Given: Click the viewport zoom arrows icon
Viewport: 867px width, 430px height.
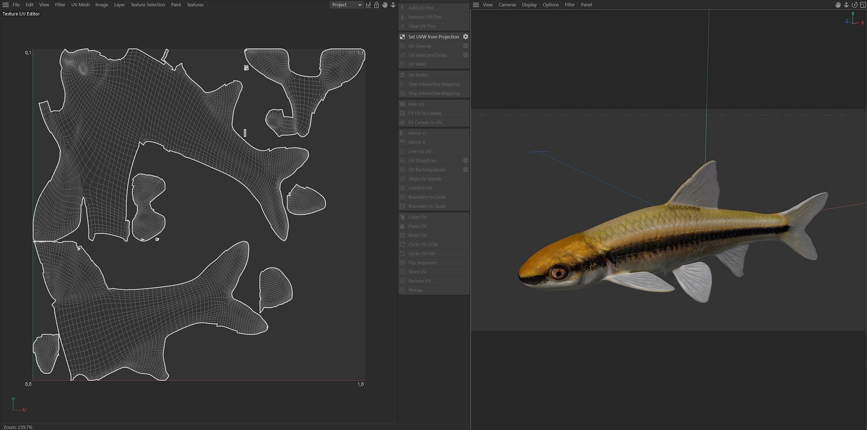Looking at the screenshot, I should (846, 5).
